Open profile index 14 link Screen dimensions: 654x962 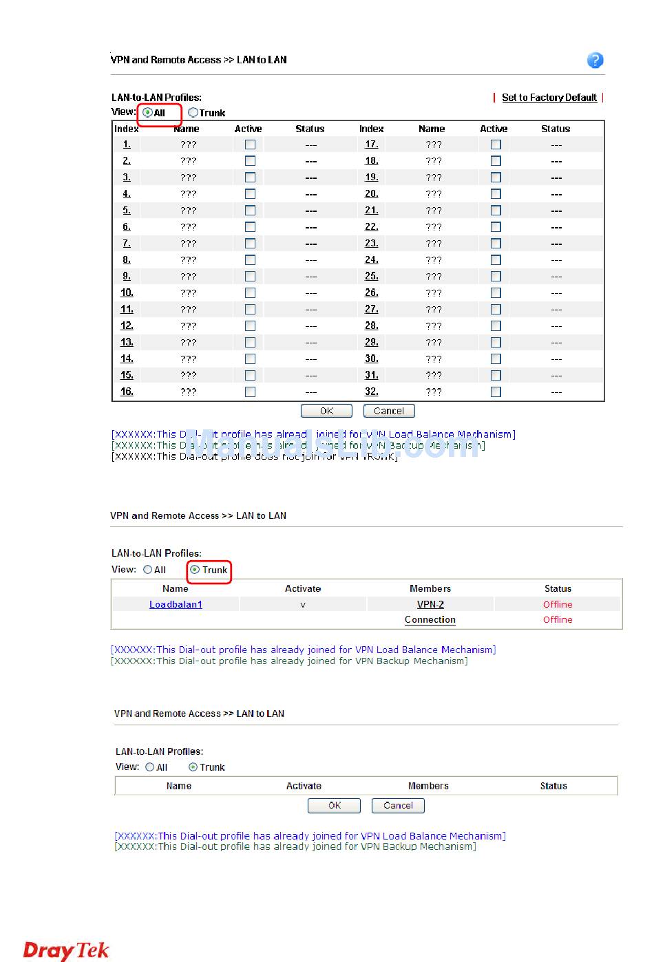(127, 359)
